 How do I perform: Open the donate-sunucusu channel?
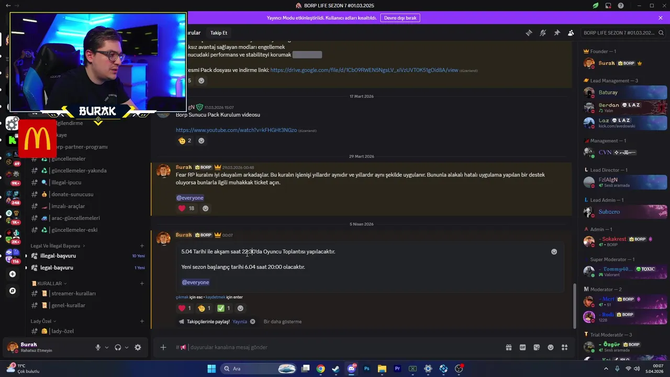tap(88, 194)
